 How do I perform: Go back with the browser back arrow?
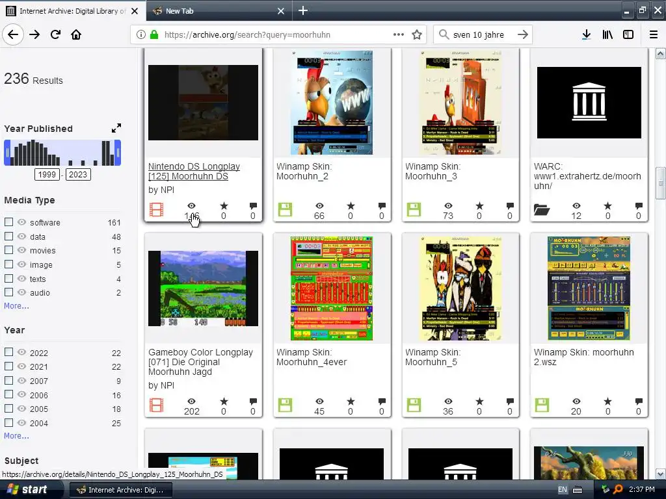click(13, 35)
